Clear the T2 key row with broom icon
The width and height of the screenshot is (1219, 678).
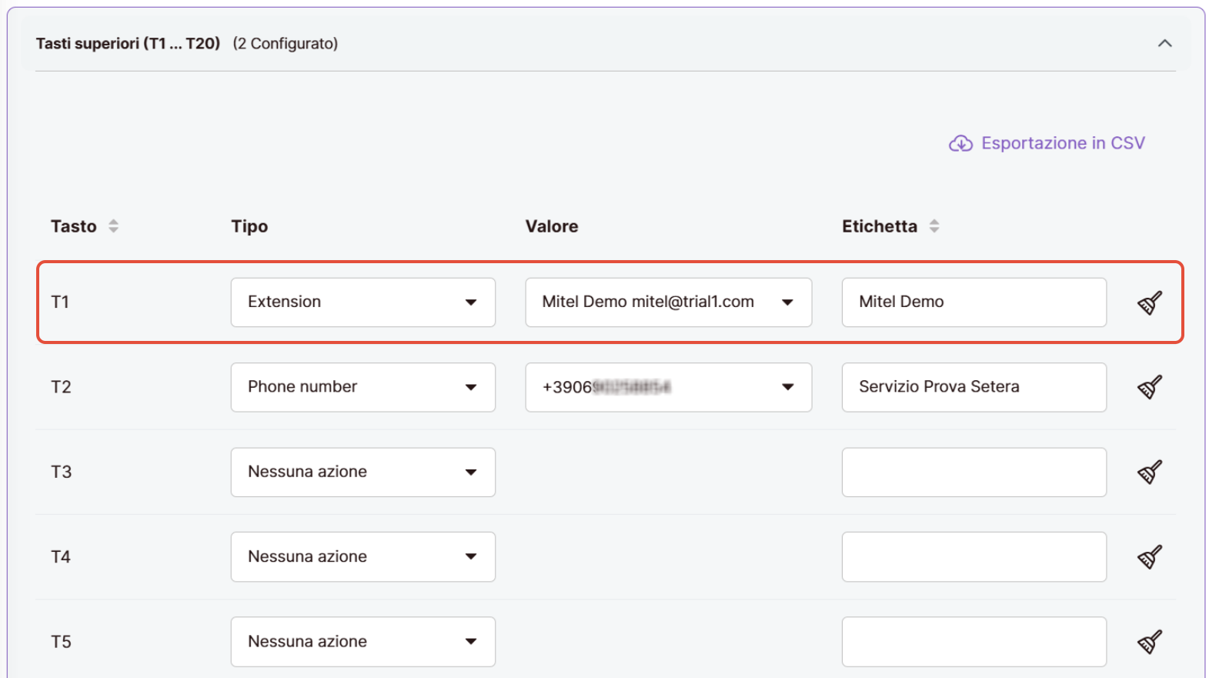click(x=1149, y=387)
